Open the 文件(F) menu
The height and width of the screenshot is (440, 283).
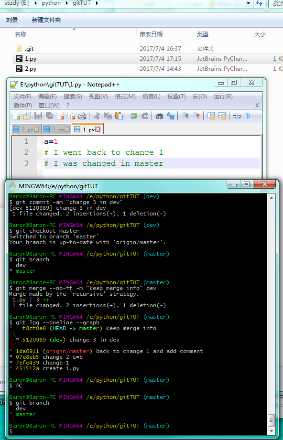(22, 97)
